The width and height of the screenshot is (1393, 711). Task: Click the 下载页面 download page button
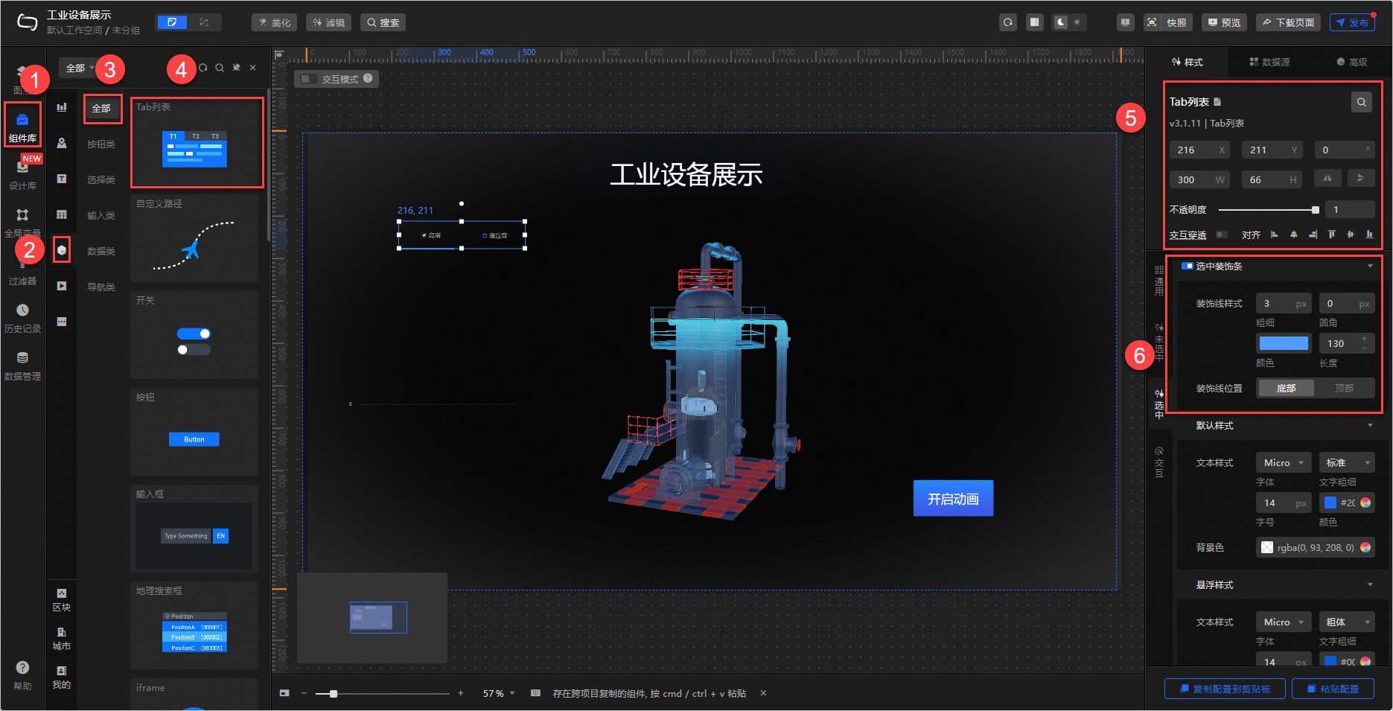[x=1288, y=22]
